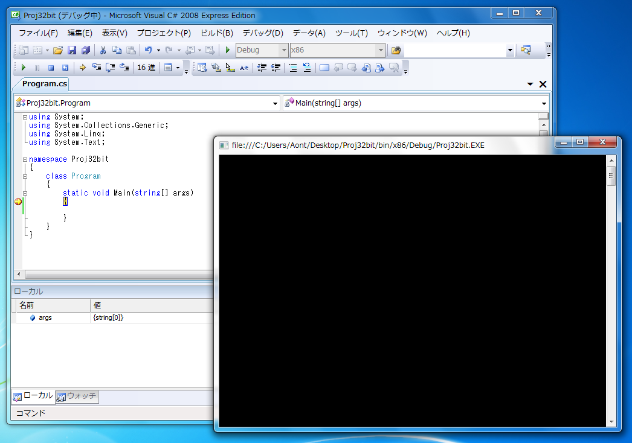This screenshot has height=443, width=632.
Task: Click the Display object member list icon
Action: (x=202, y=68)
